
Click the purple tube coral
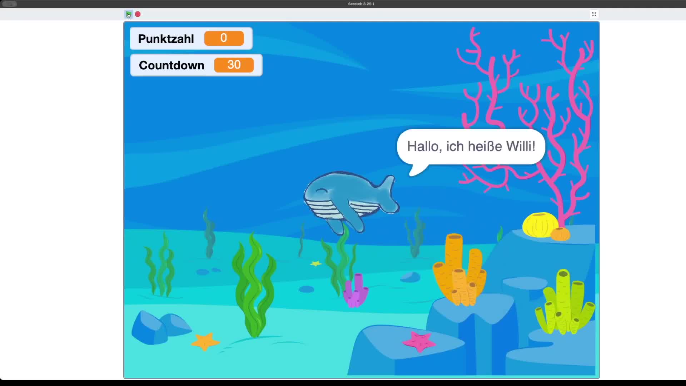click(355, 291)
